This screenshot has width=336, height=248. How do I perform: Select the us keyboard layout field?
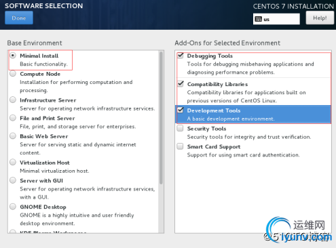coord(276,19)
